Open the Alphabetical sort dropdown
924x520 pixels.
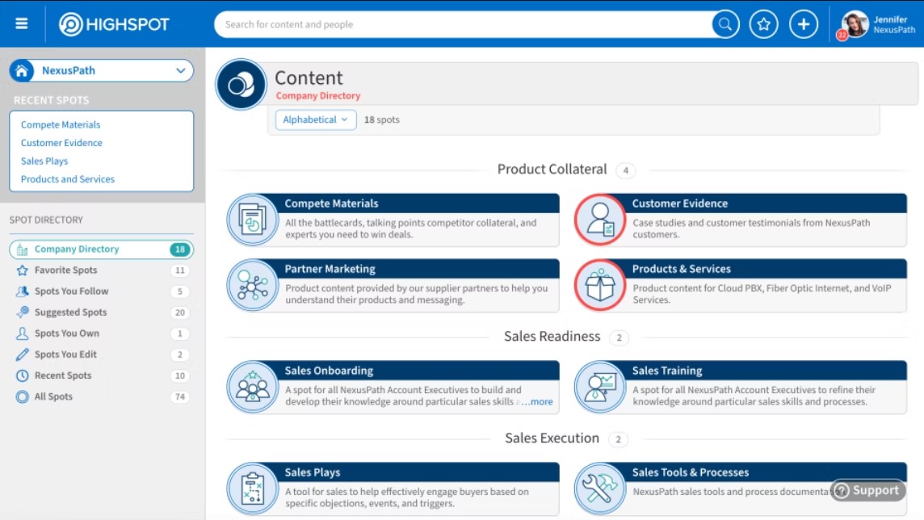316,120
